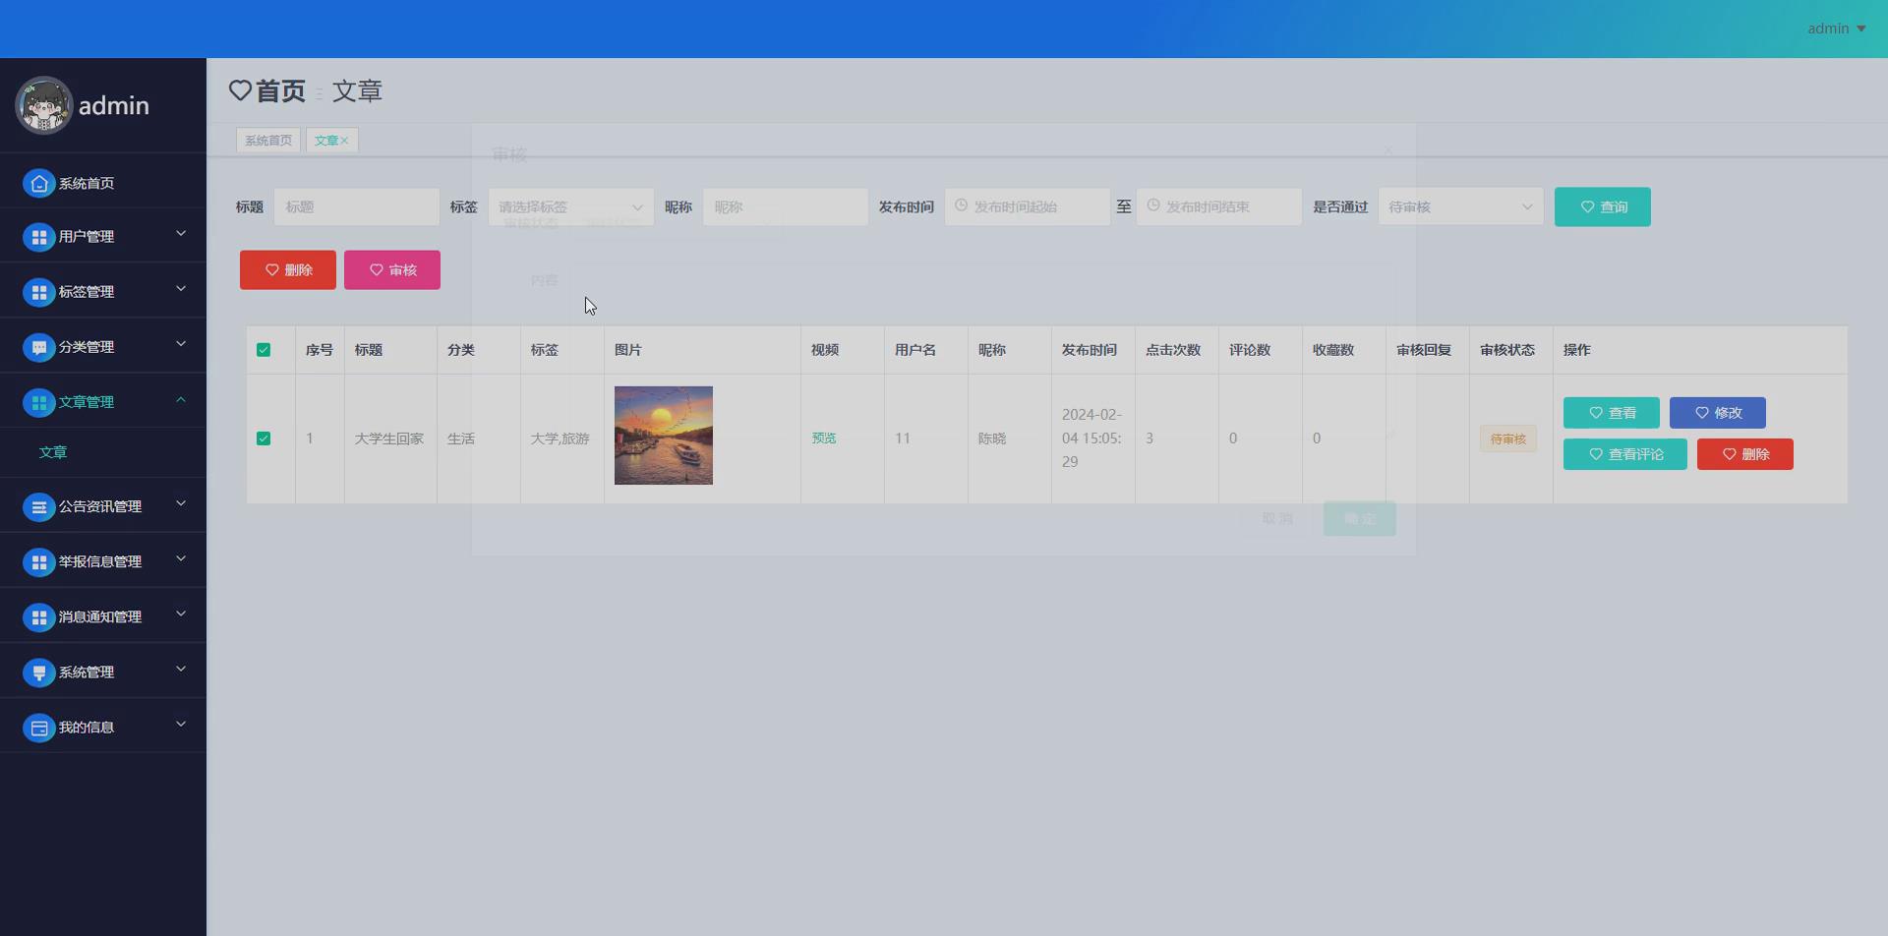Toggle the select-all checkbox in table header
This screenshot has height=936, width=1888.
click(x=263, y=349)
